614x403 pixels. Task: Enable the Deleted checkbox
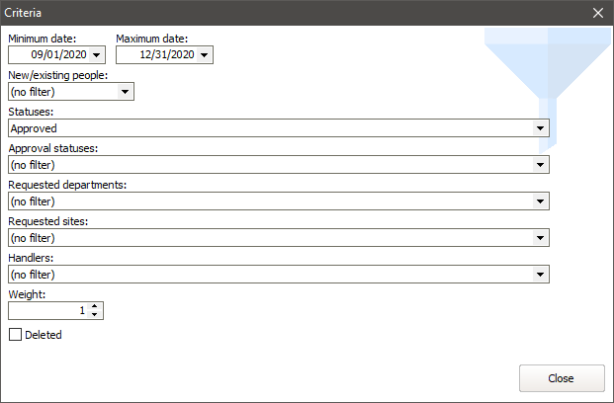pyautogui.click(x=15, y=335)
